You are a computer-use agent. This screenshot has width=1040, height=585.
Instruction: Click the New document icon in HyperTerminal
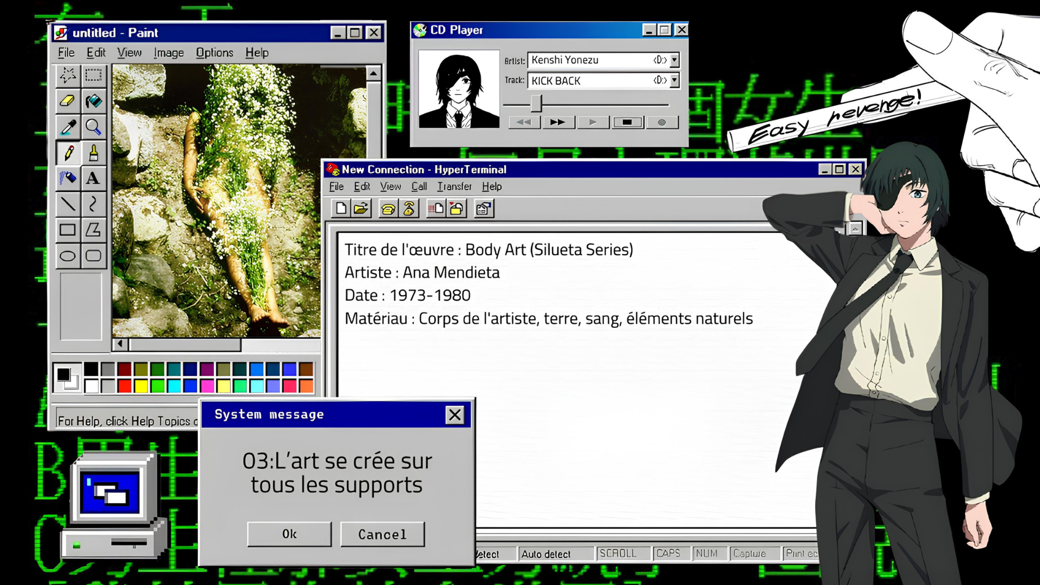pyautogui.click(x=341, y=209)
